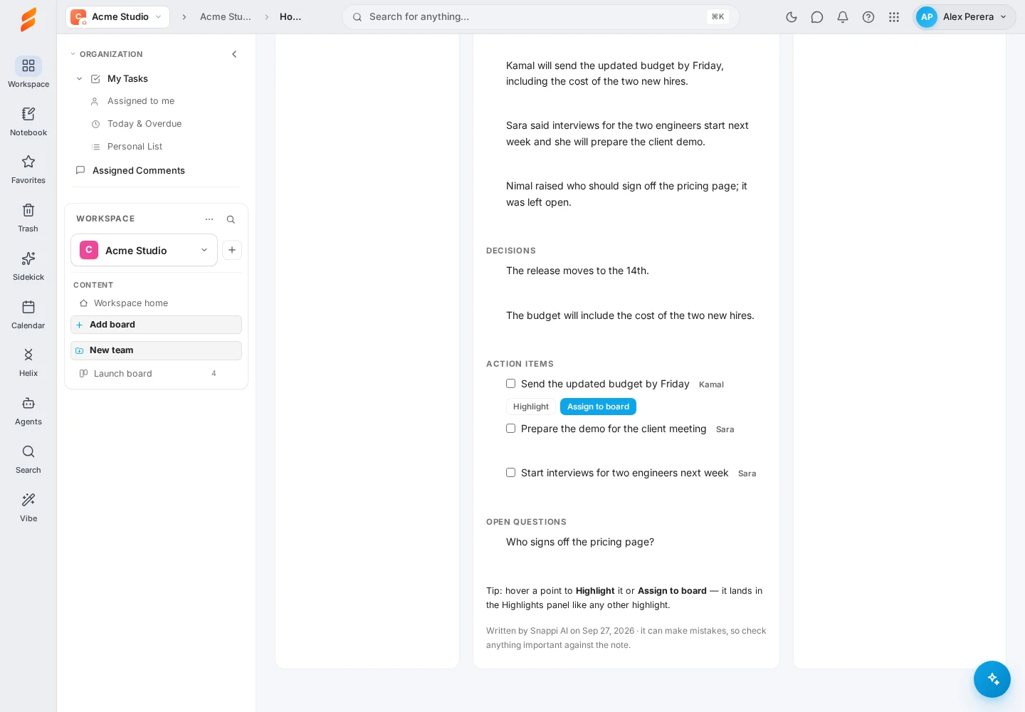Open the Launch board
This screenshot has width=1025, height=712.
123,374
